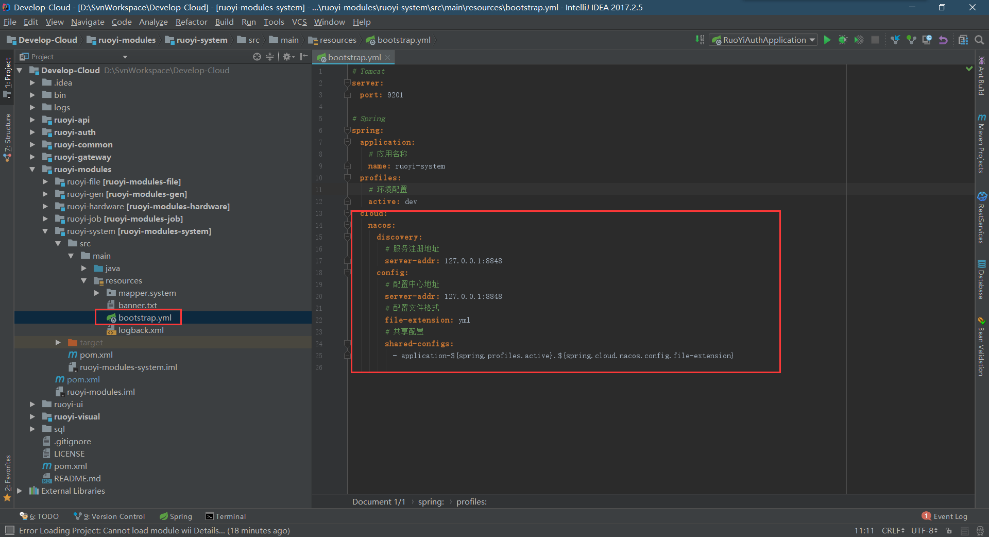This screenshot has width=989, height=537.
Task: Open the Event Log
Action: (x=945, y=516)
